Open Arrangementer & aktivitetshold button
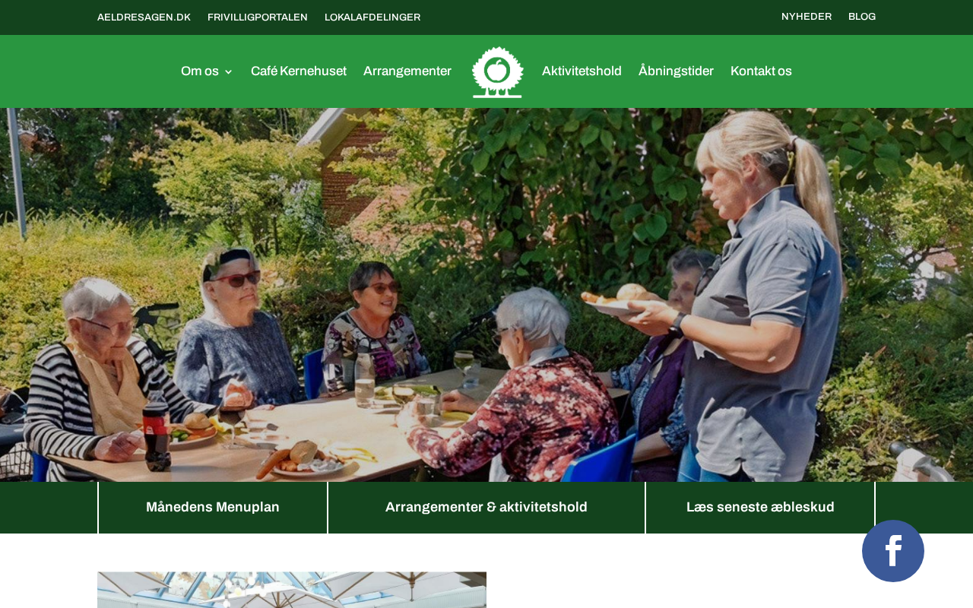The width and height of the screenshot is (973, 608). 486,508
